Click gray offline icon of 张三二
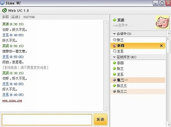Image resolution: width=171 pixels, height=127 pixels. point(114,91)
